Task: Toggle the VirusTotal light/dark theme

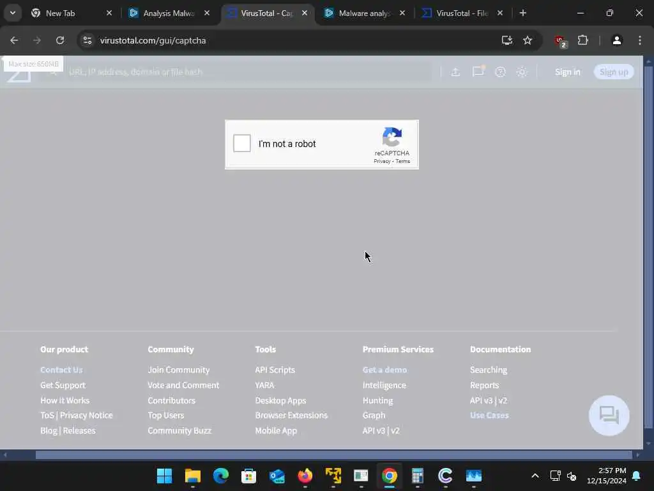Action: click(522, 72)
